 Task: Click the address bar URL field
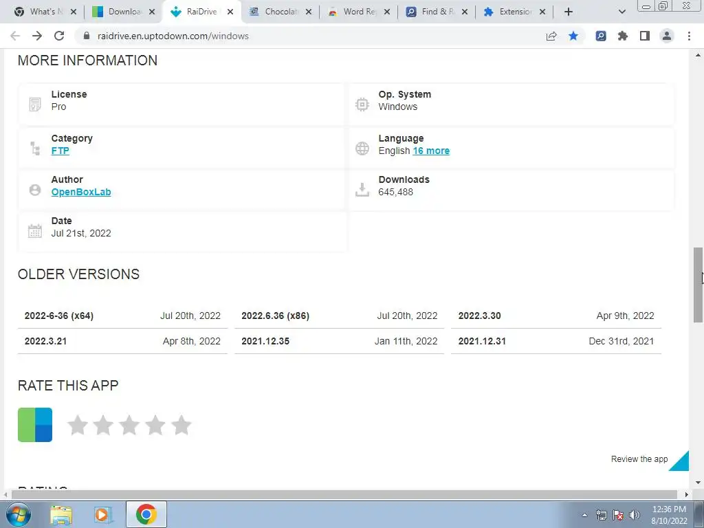(x=310, y=36)
